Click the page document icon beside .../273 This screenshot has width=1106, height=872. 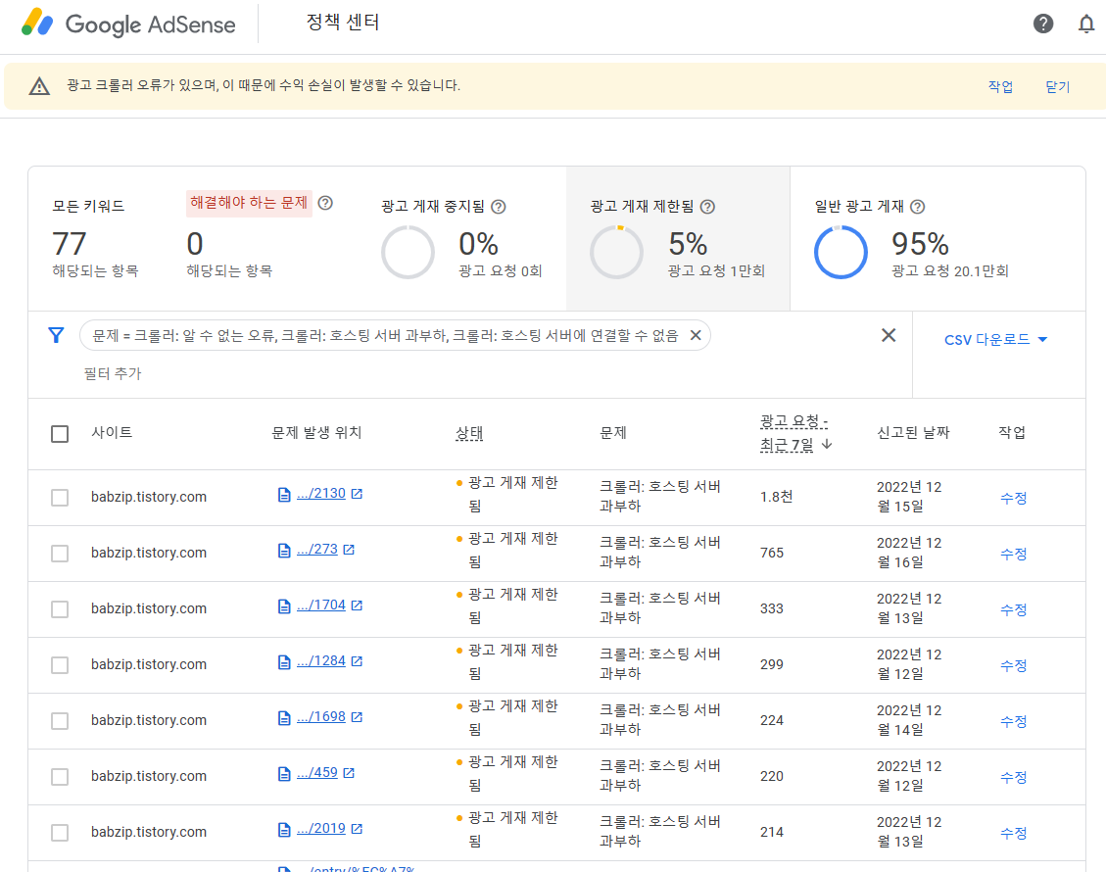(x=284, y=551)
